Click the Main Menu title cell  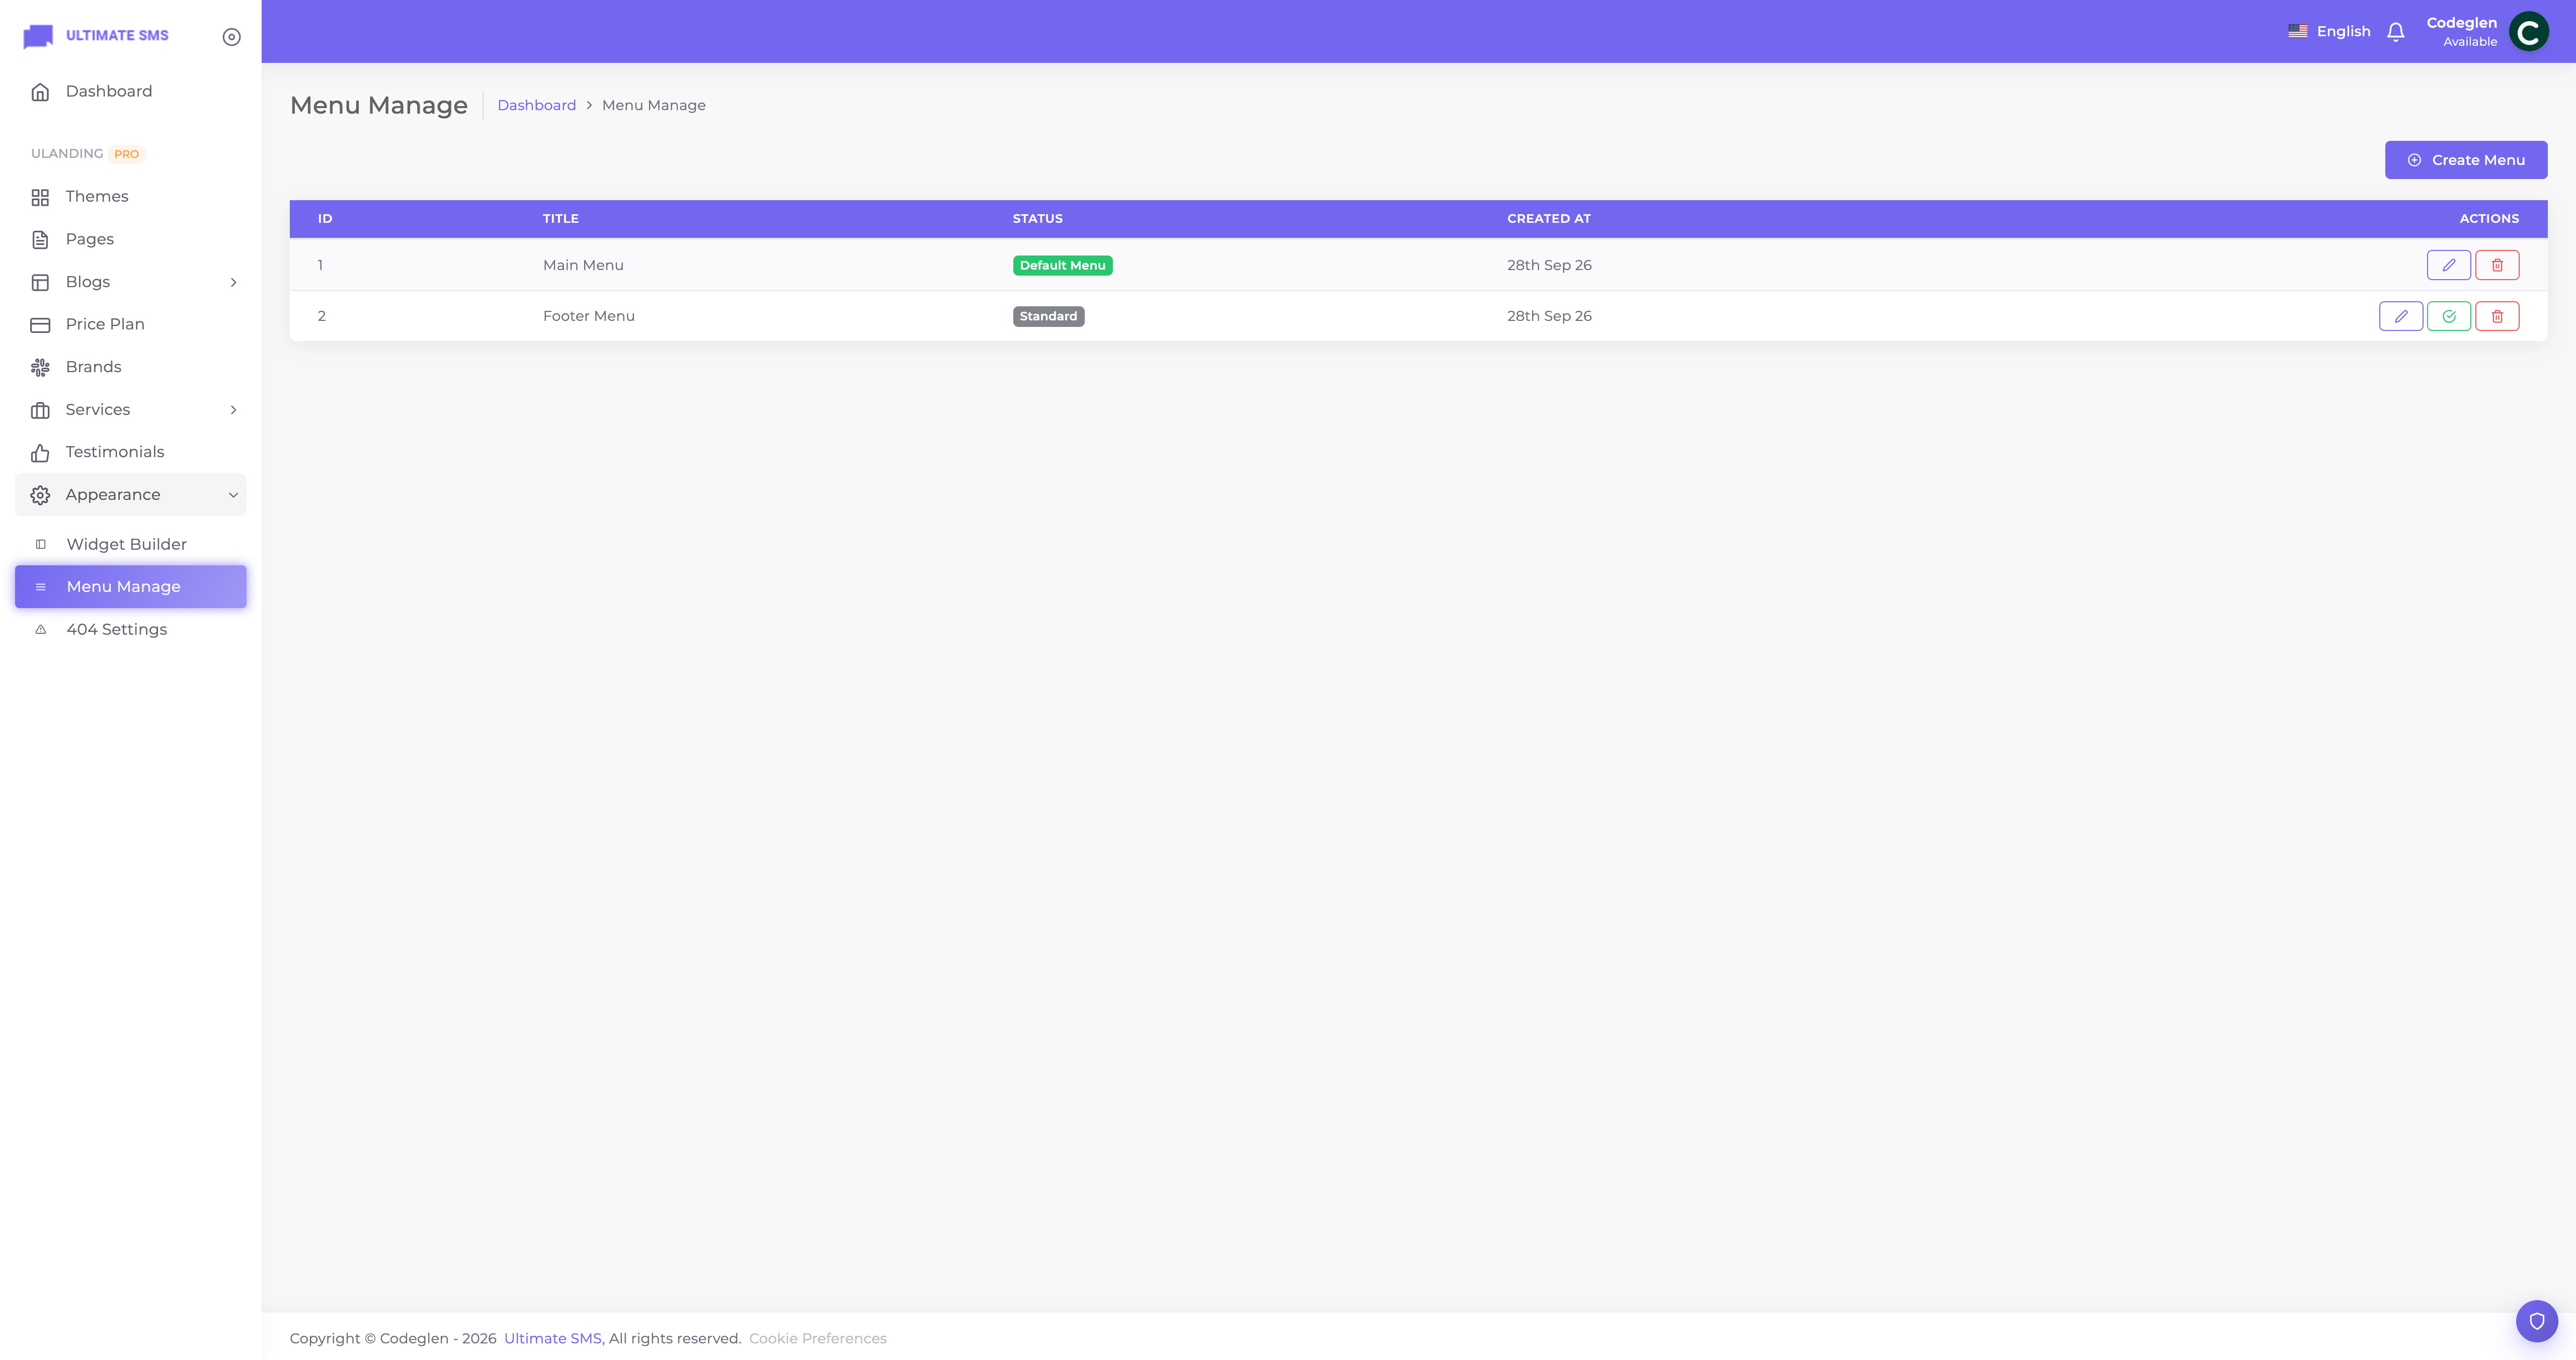583,265
